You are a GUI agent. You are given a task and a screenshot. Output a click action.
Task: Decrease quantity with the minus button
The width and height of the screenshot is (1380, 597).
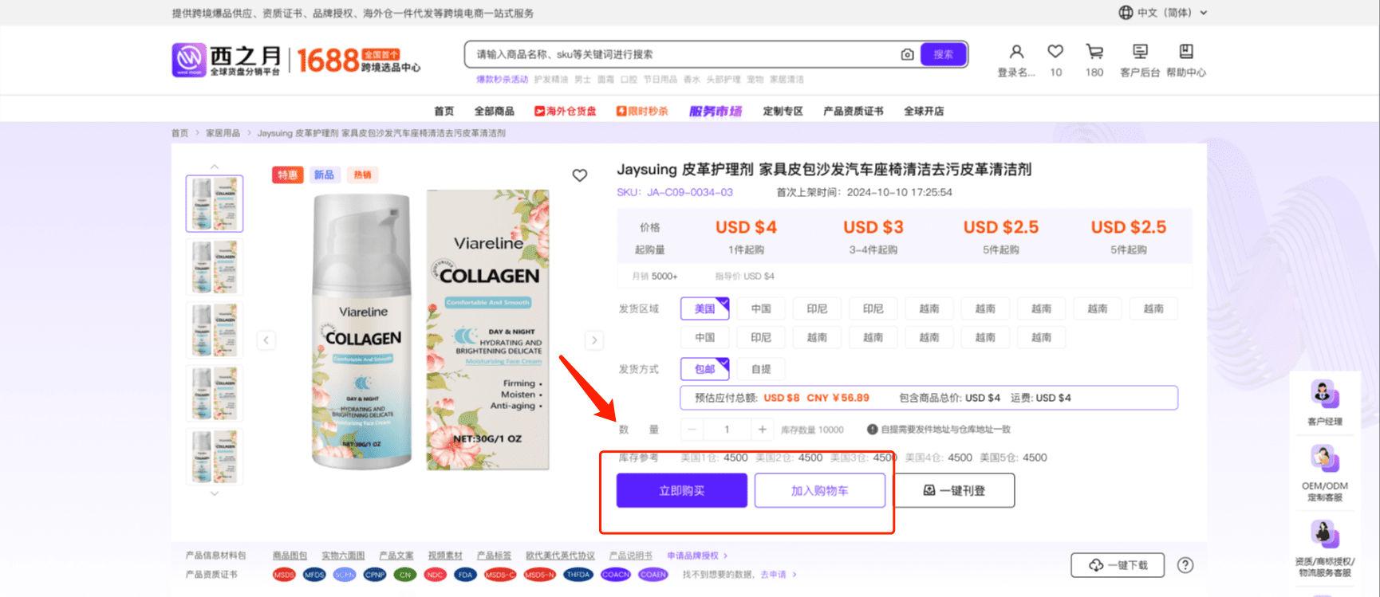(x=692, y=430)
